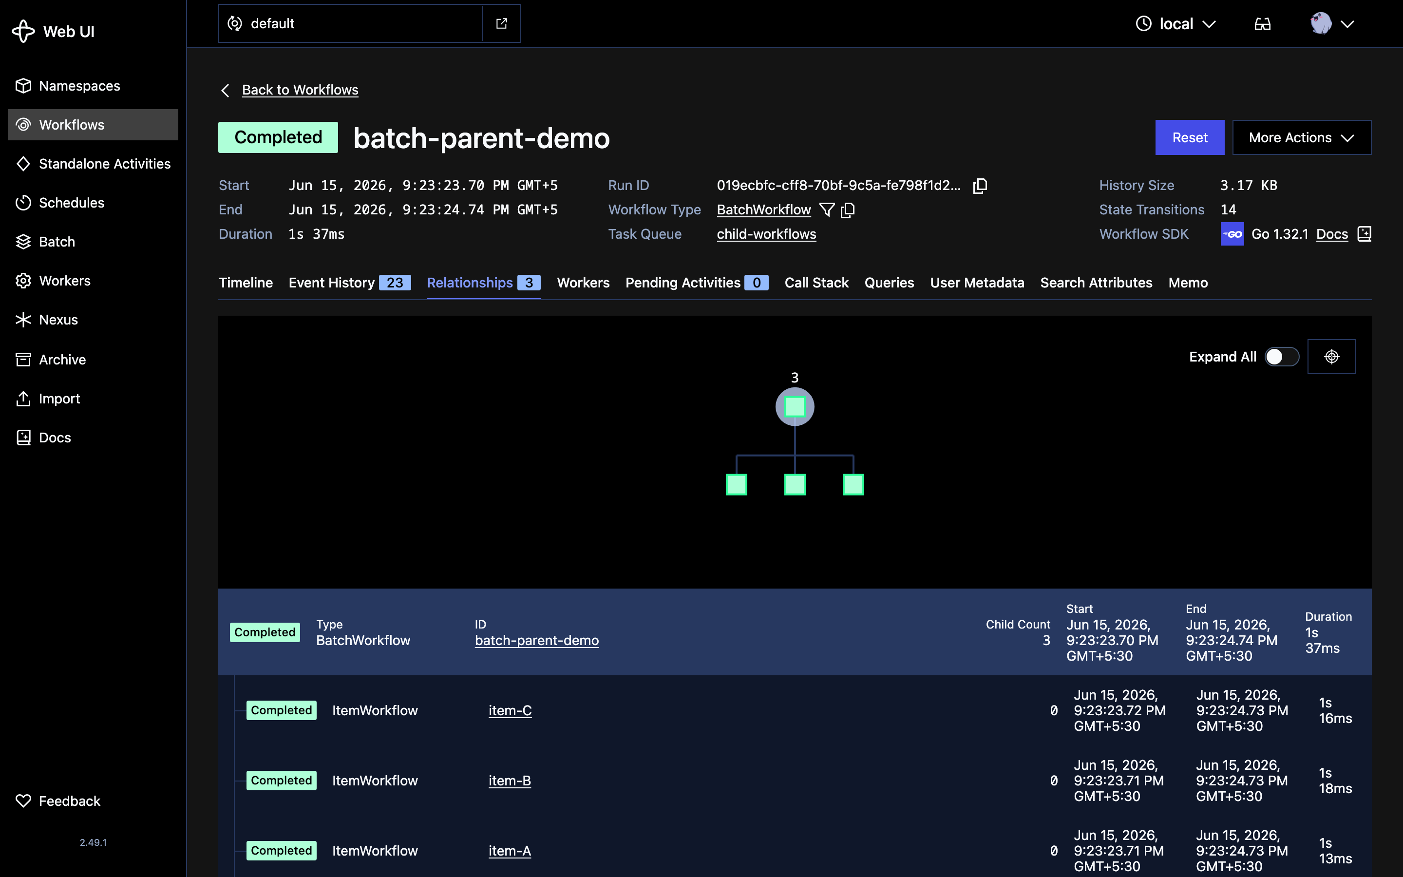Click the History Size value 3.17 KB

1249,186
